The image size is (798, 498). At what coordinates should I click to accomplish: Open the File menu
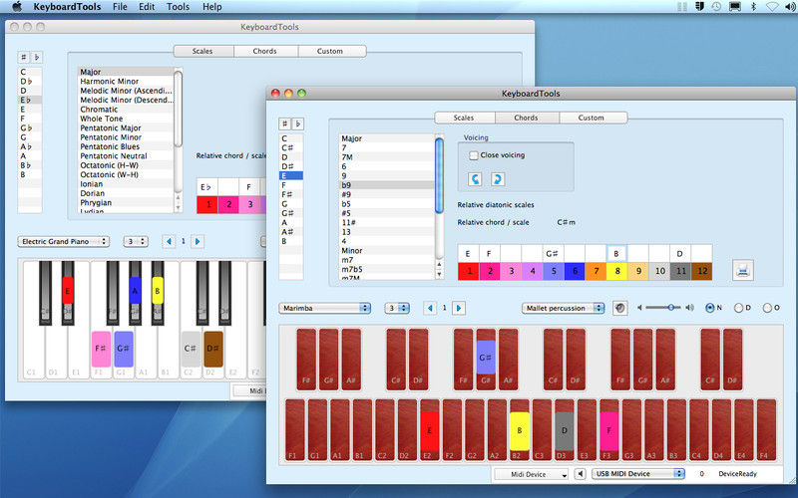coord(120,7)
